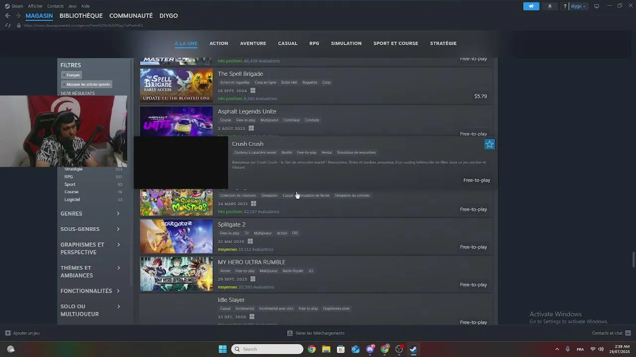Screen dimensions: 636x357
Task: Show hidden system tray icons
Action: (x=557, y=349)
